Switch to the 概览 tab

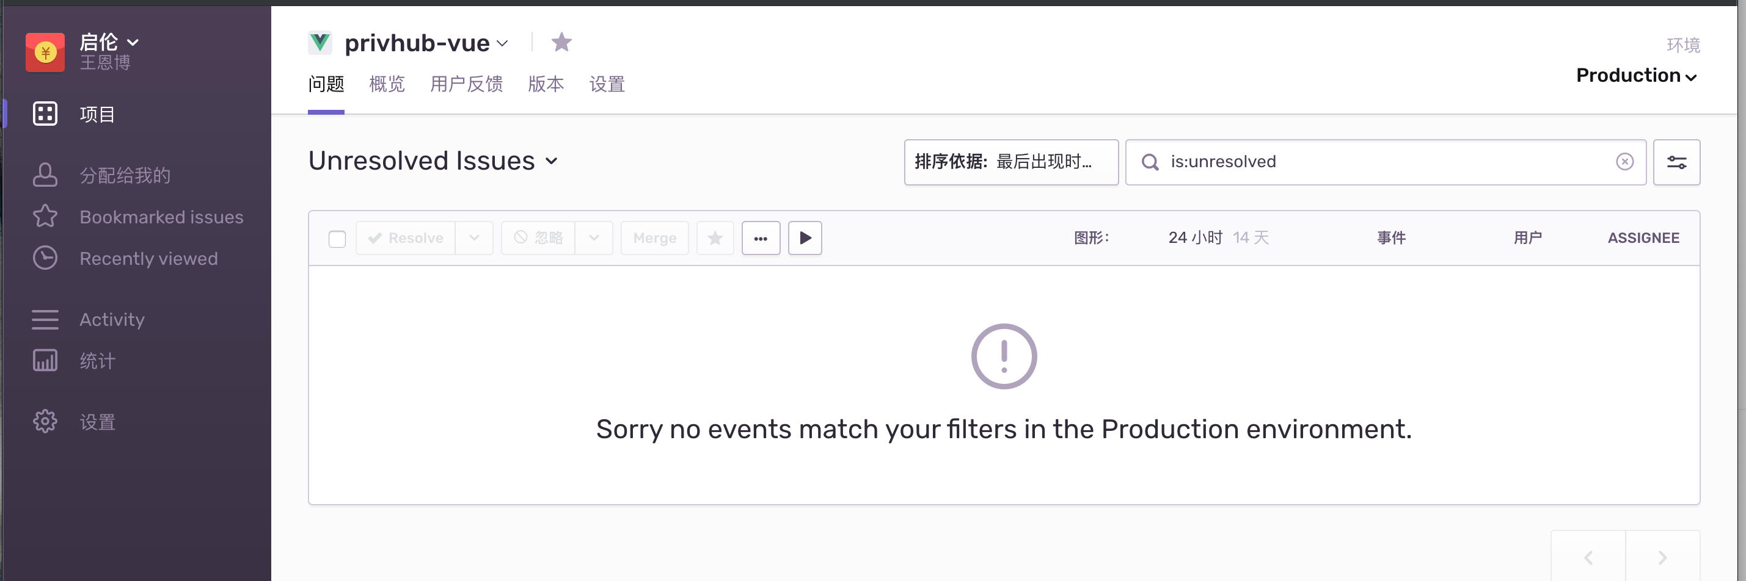click(x=386, y=84)
